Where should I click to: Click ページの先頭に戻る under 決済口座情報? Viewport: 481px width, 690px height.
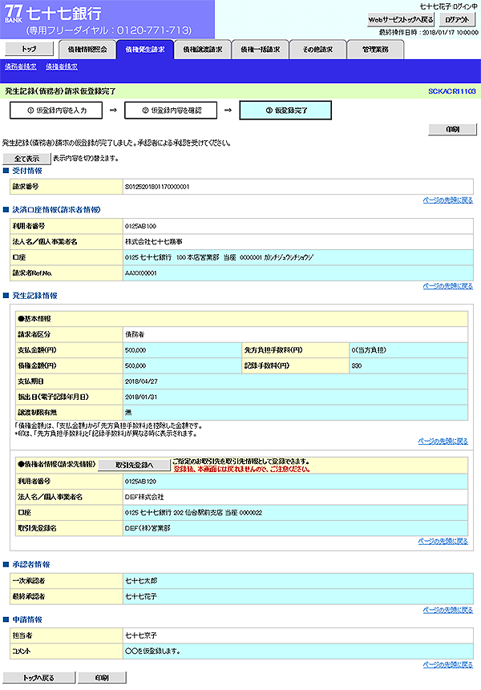coord(447,286)
